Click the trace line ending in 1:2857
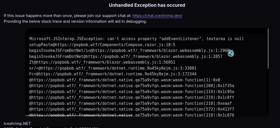 point(126,57)
